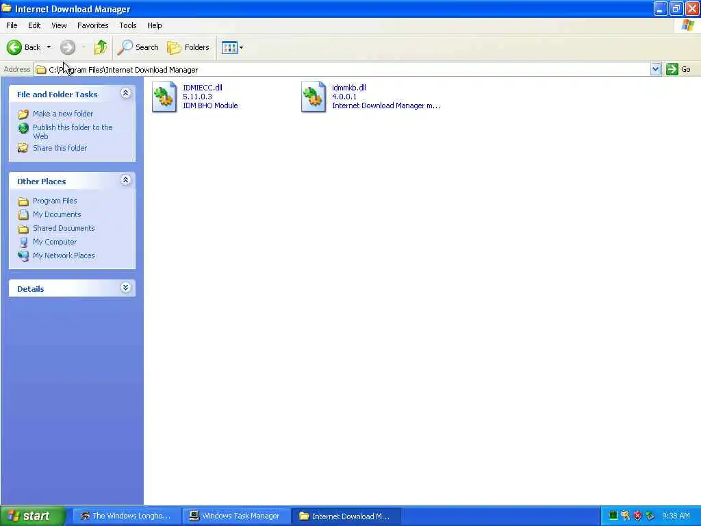
Task: Switch to The Windows Longhorn taskbar window
Action: [x=126, y=516]
